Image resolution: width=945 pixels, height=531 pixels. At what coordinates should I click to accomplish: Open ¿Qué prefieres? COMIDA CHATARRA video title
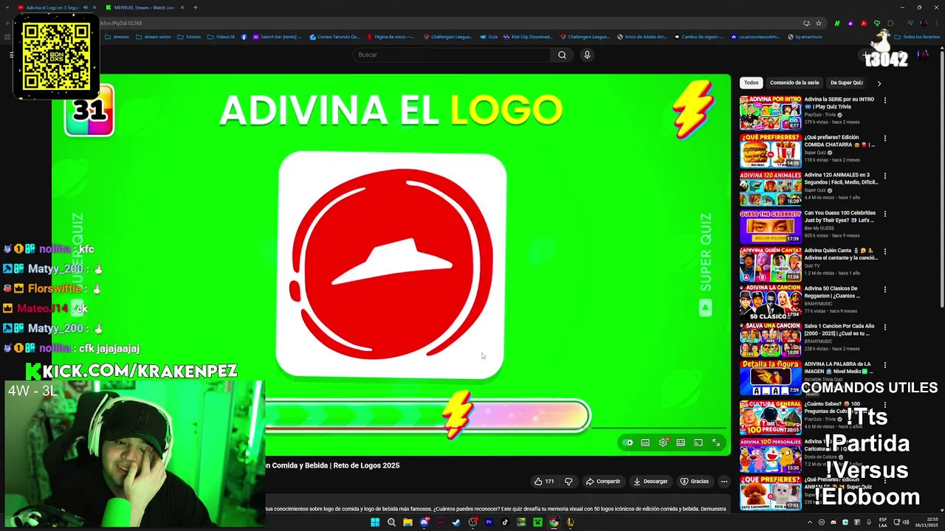(839, 141)
